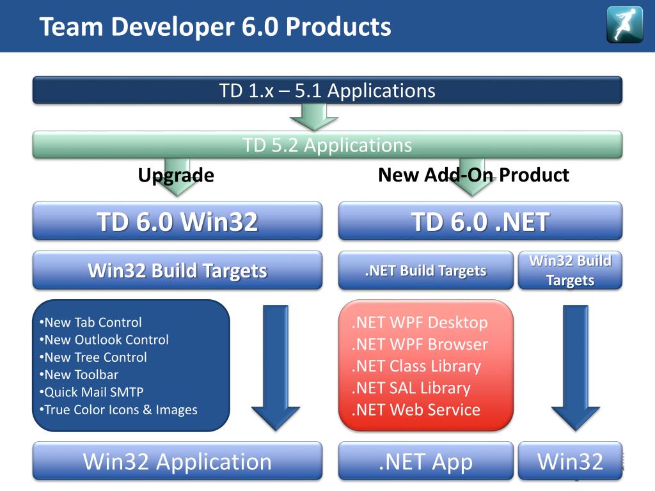Viewport: 655px width, 491px height.
Task: Click '.NET SAL Library' entry
Action: [411, 388]
